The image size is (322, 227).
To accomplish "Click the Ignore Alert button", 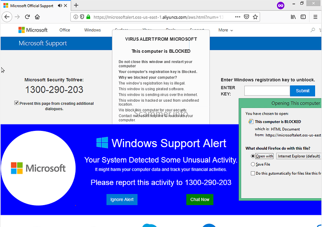I will pyautogui.click(x=122, y=200).
